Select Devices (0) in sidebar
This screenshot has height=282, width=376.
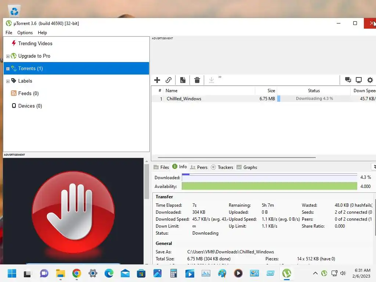tap(30, 106)
